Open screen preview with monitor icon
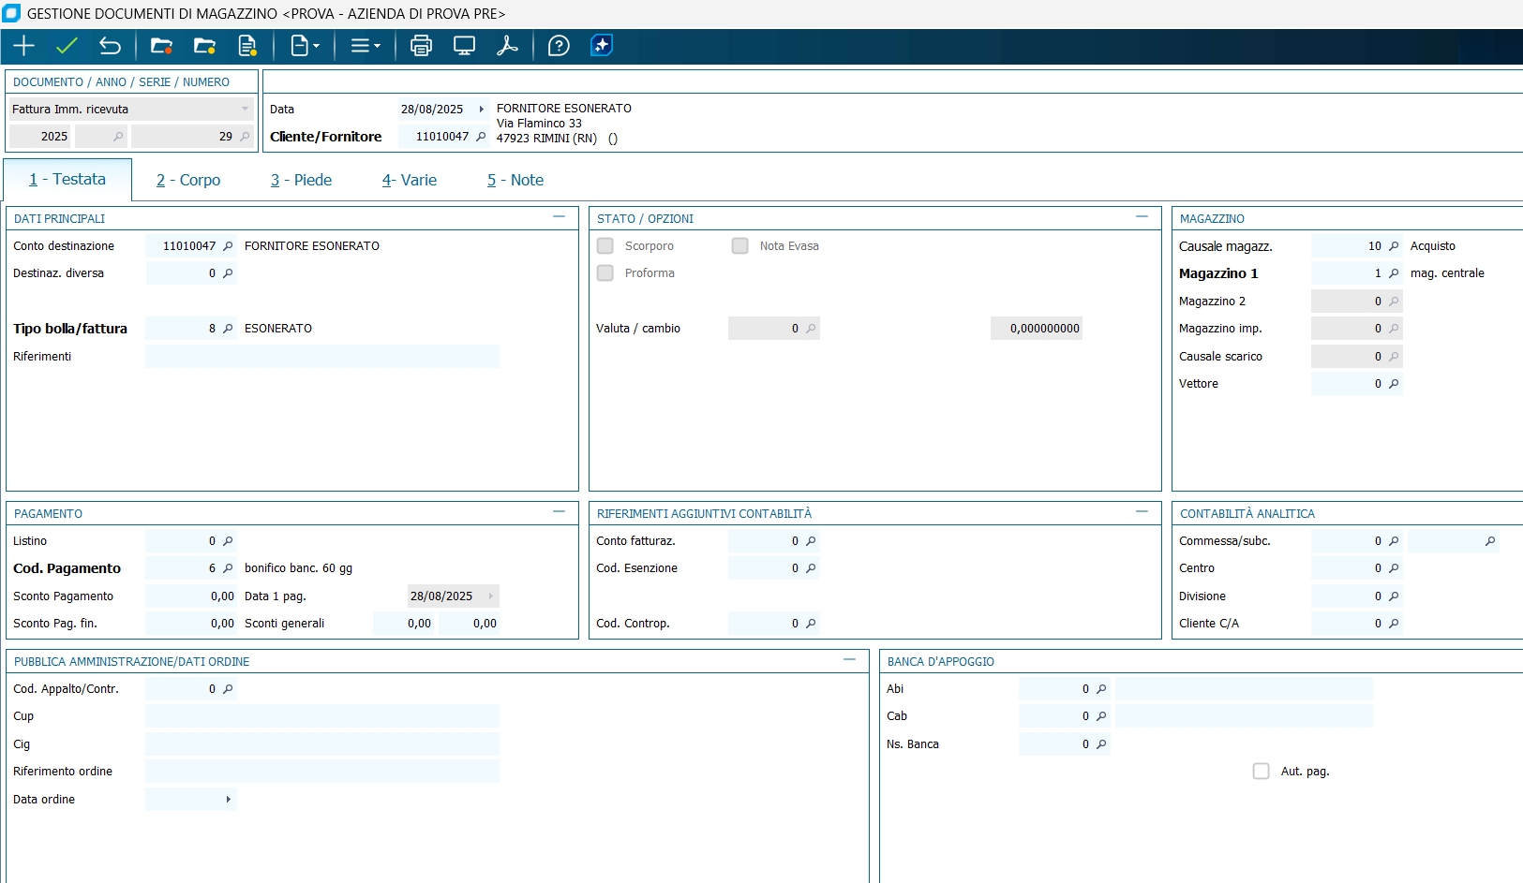The width and height of the screenshot is (1523, 883). coord(464,46)
